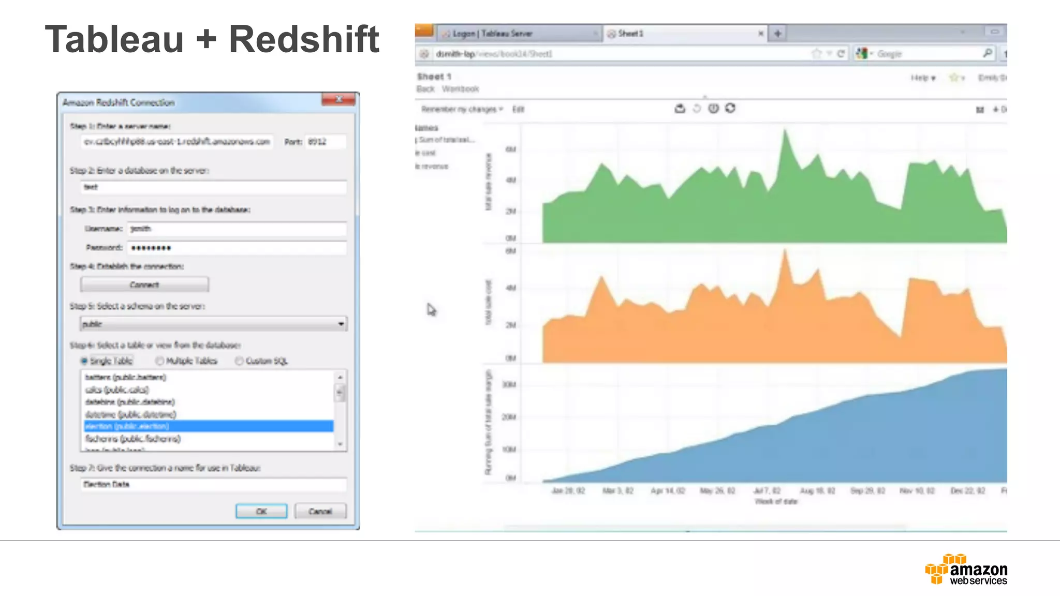The image size is (1060, 596).
Task: Open Remember my changes dropdown
Action: 462,109
